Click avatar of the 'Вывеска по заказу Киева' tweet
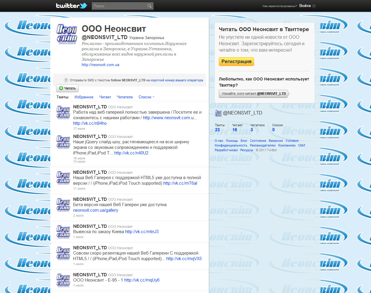The width and height of the screenshot is (371, 293). (63, 231)
